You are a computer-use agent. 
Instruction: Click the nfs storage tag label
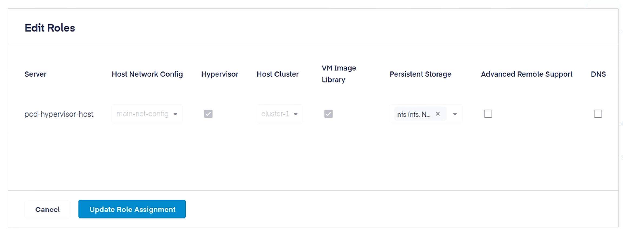tap(414, 114)
